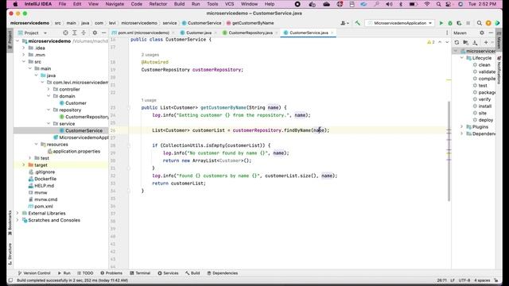Collapse microservicedemo root folder
509x286 pixels.
coord(17,41)
